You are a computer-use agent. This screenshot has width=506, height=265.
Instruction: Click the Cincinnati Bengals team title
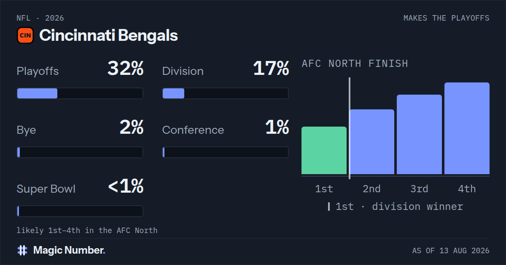click(108, 36)
